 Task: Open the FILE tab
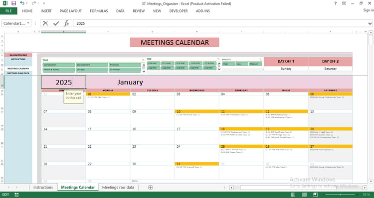coord(8,11)
